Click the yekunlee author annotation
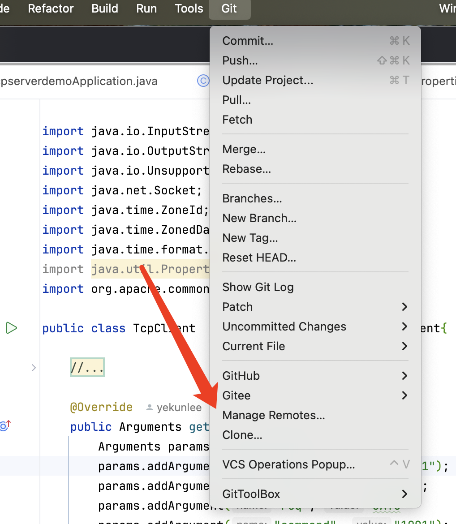The height and width of the screenshot is (524, 456). pyautogui.click(x=174, y=408)
